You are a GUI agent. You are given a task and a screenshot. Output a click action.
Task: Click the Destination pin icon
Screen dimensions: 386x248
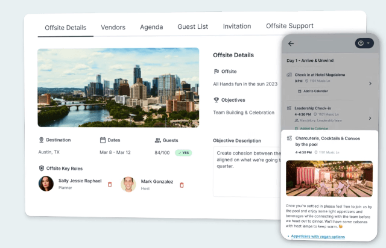pyautogui.click(x=42, y=140)
